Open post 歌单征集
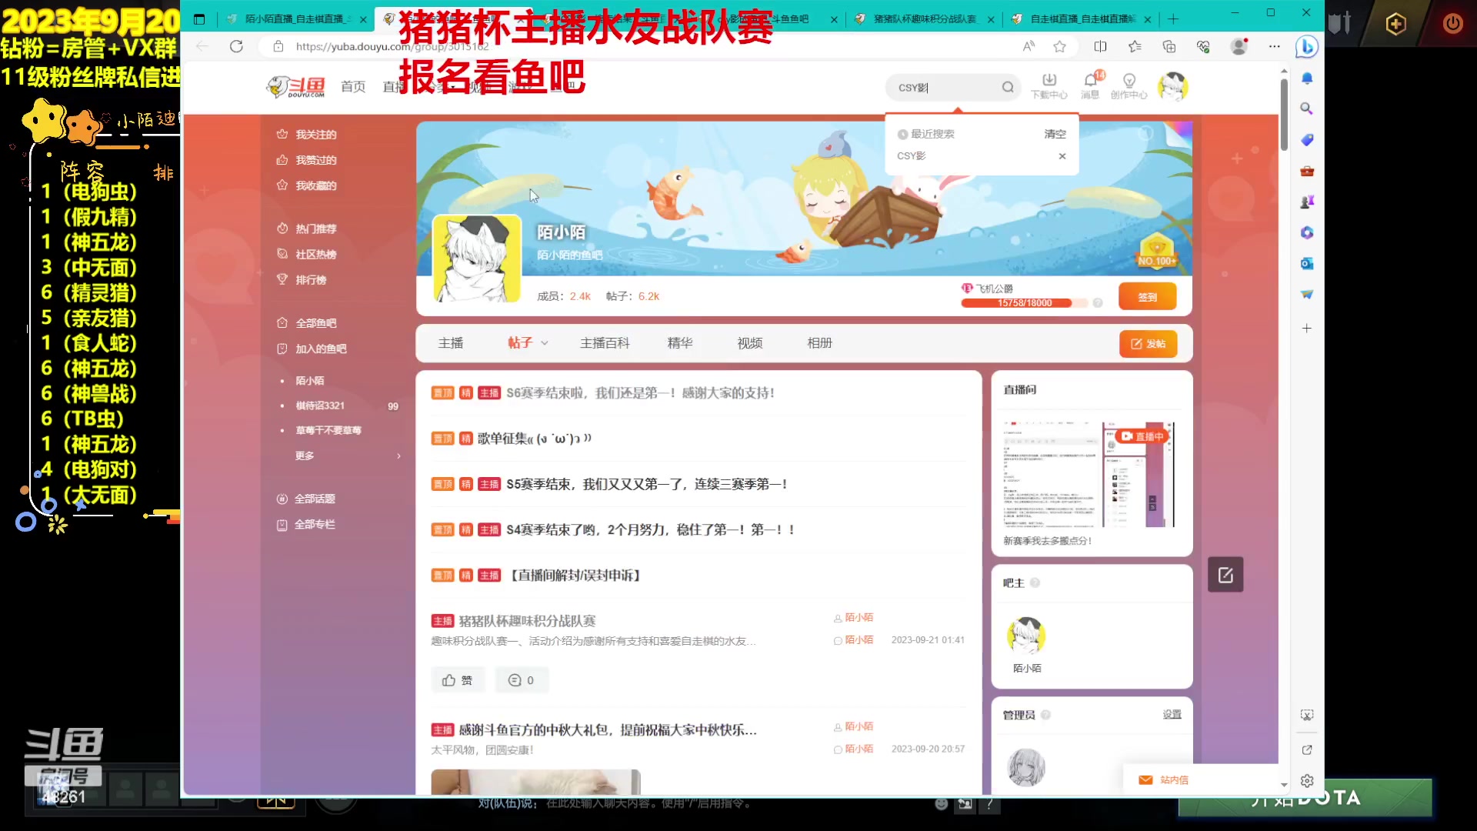 [535, 439]
